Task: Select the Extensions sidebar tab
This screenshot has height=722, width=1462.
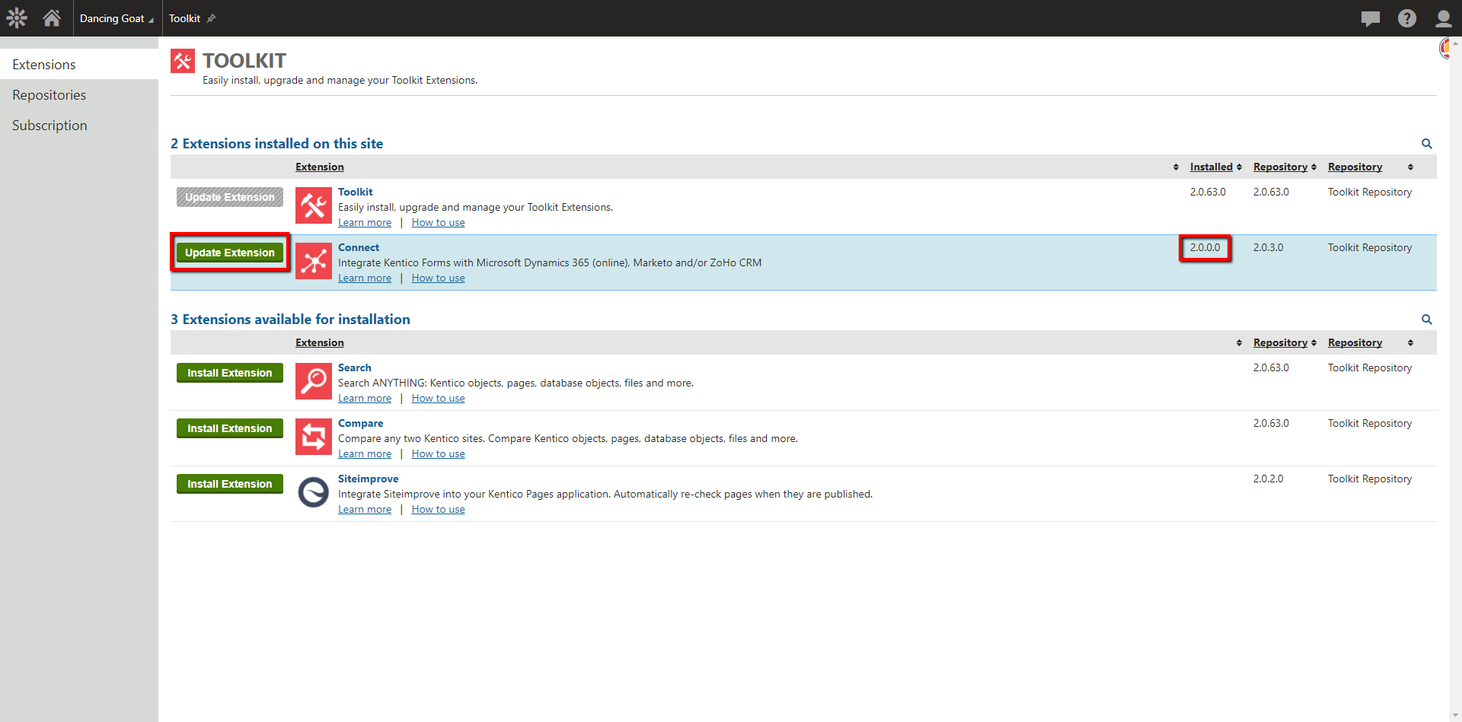Action: click(x=79, y=65)
